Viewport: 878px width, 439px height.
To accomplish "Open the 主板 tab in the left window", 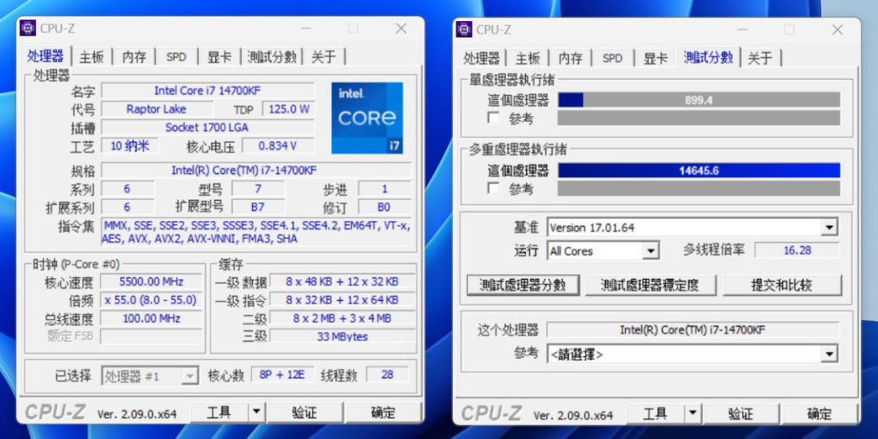I will (x=91, y=57).
